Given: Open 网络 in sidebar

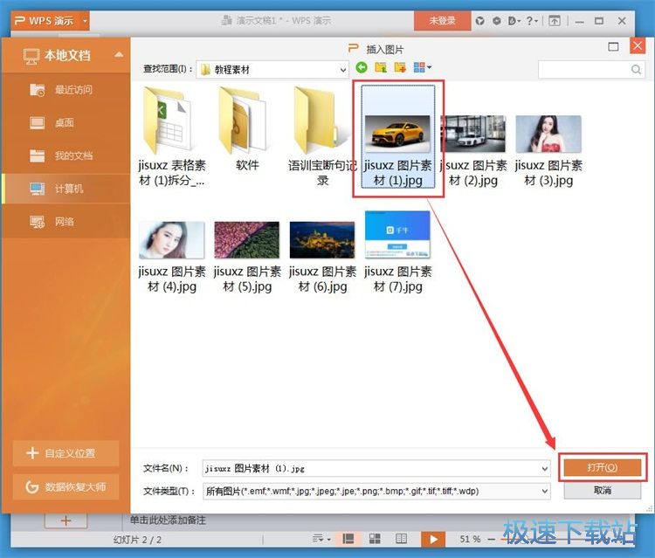Looking at the screenshot, I should coord(66,221).
